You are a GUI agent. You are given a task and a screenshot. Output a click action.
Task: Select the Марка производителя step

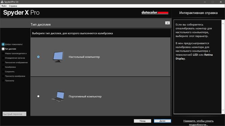coord(16,54)
